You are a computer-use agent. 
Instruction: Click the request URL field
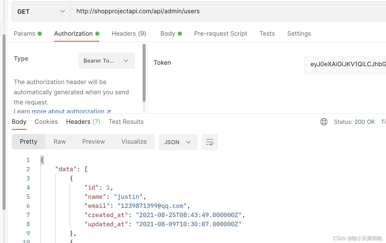pos(228,11)
